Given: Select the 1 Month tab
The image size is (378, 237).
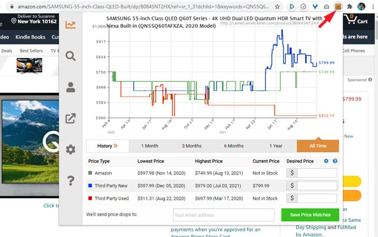Looking at the screenshot, I should (x=150, y=146).
